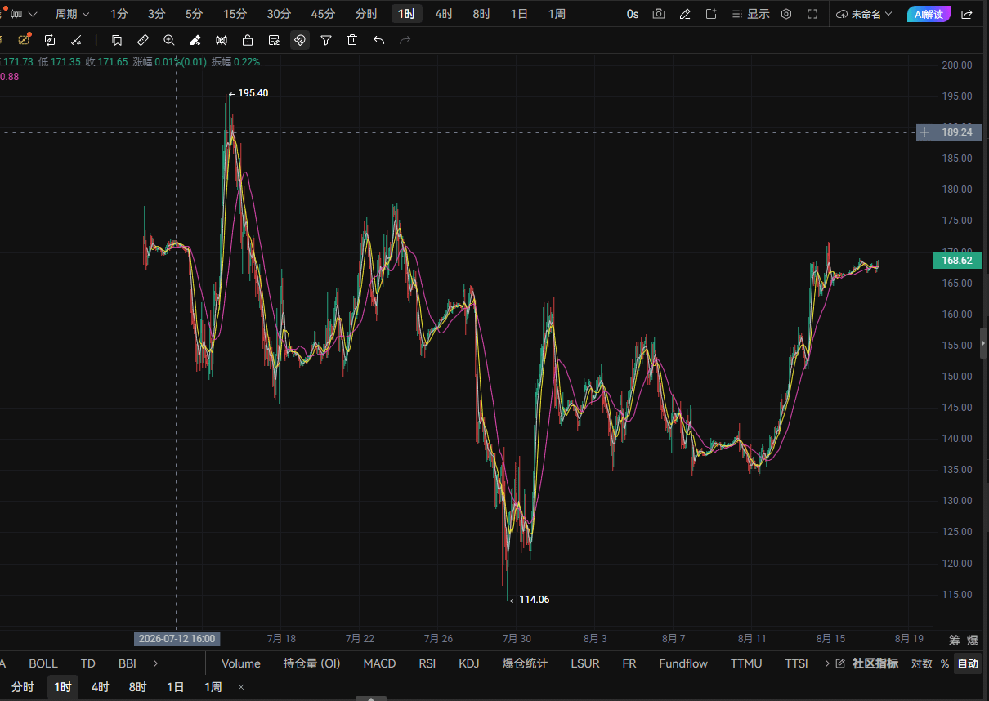Switch to the 1分 timeframe in top bar
This screenshot has width=989, height=701.
[119, 14]
